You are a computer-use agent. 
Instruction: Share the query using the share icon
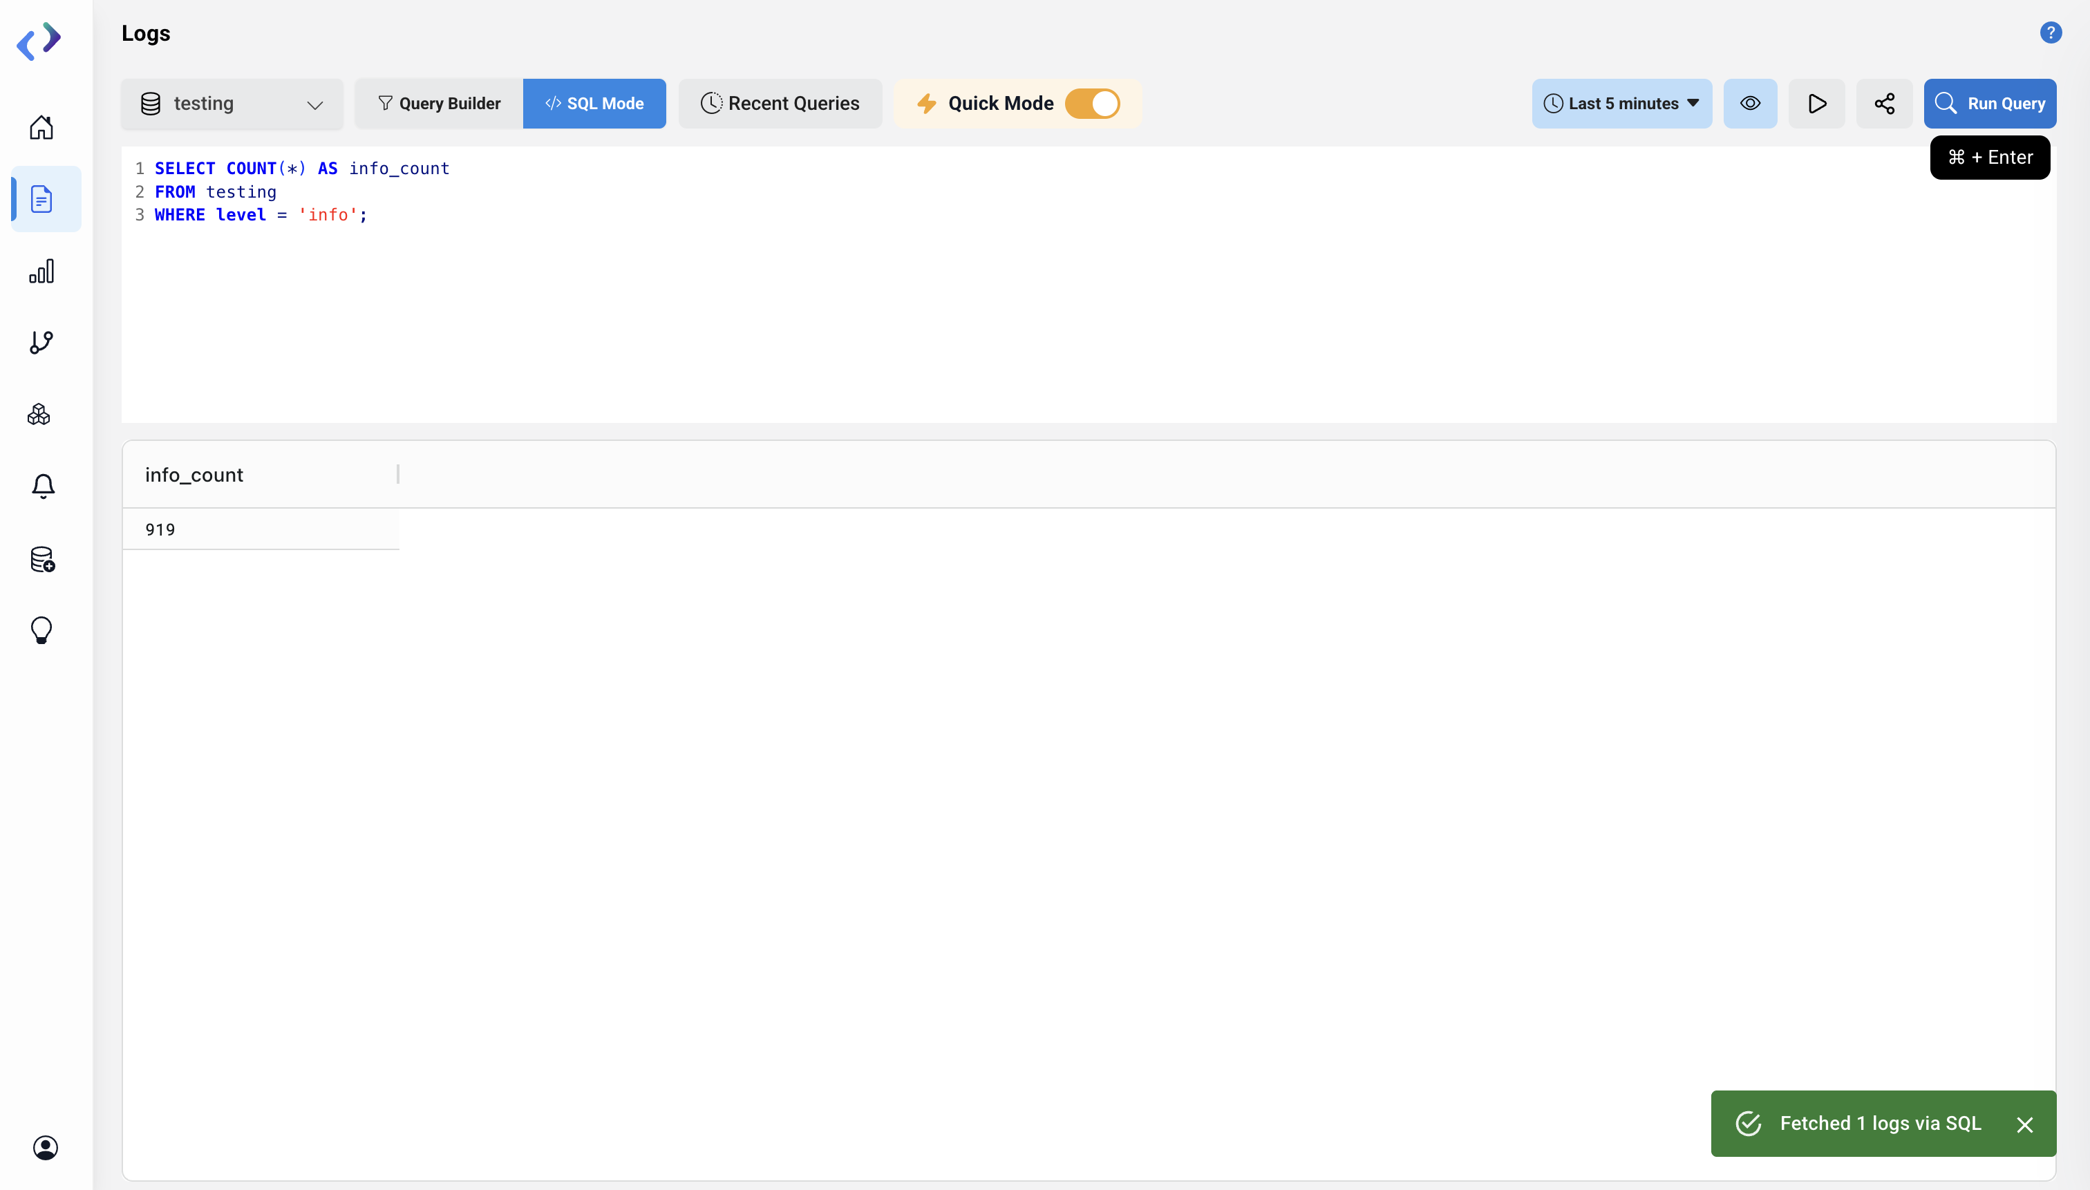pos(1884,103)
